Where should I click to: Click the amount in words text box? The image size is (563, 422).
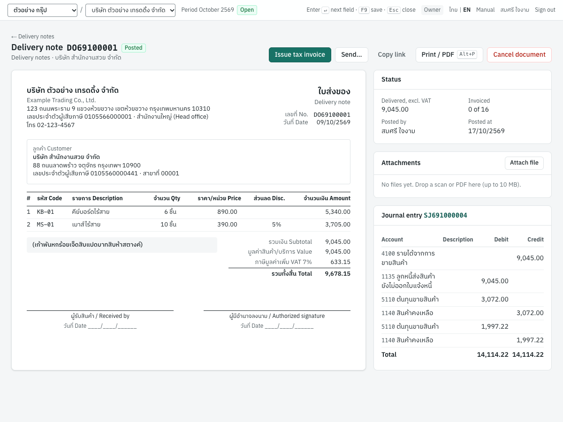(122, 245)
